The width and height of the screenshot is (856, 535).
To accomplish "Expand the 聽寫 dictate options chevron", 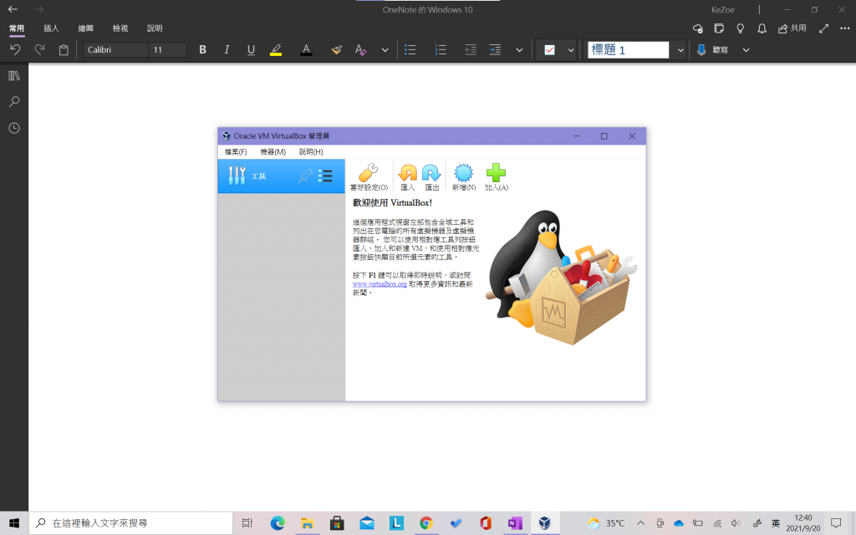I will [x=746, y=50].
